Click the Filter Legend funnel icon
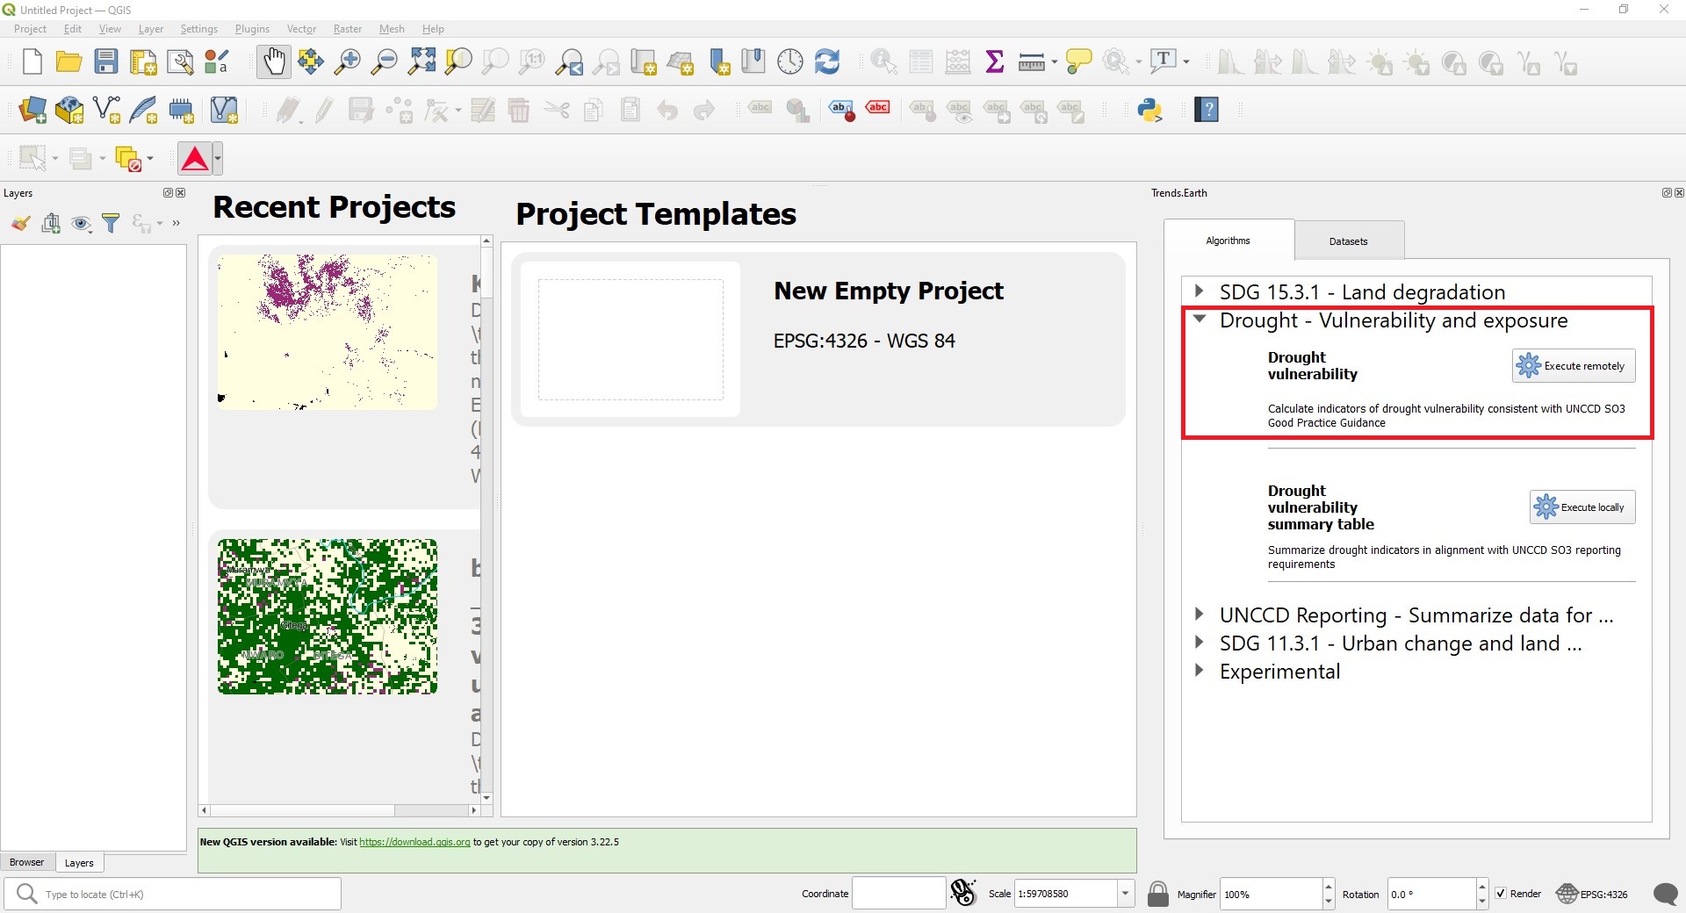 pos(111,224)
